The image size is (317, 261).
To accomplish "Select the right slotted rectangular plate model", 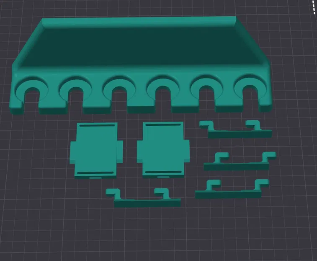I will point(163,150).
